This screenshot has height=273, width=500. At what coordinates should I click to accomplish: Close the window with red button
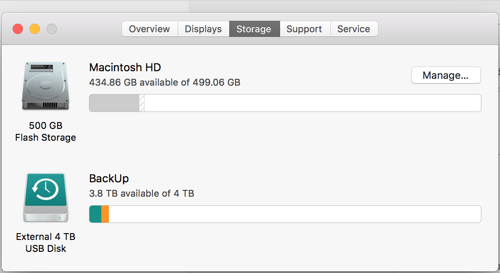(18, 29)
